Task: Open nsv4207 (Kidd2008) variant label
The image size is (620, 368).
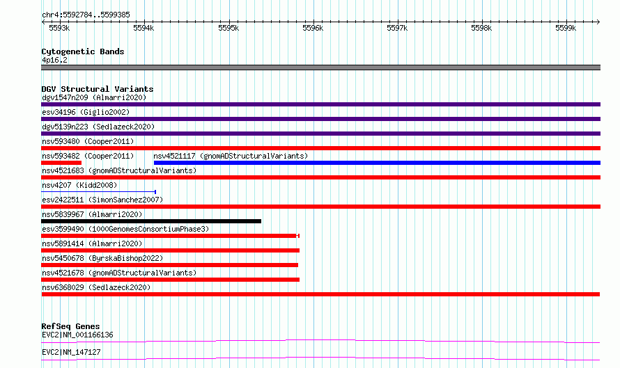Action: [x=79, y=185]
